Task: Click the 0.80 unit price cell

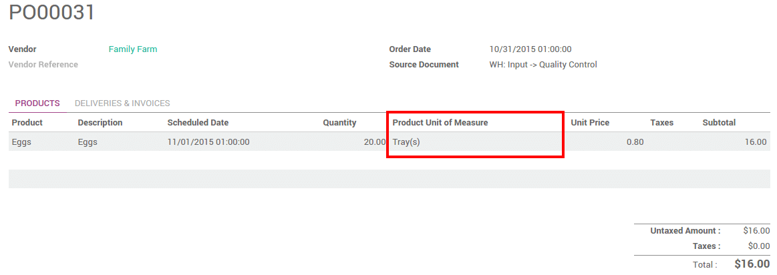Action: [635, 142]
